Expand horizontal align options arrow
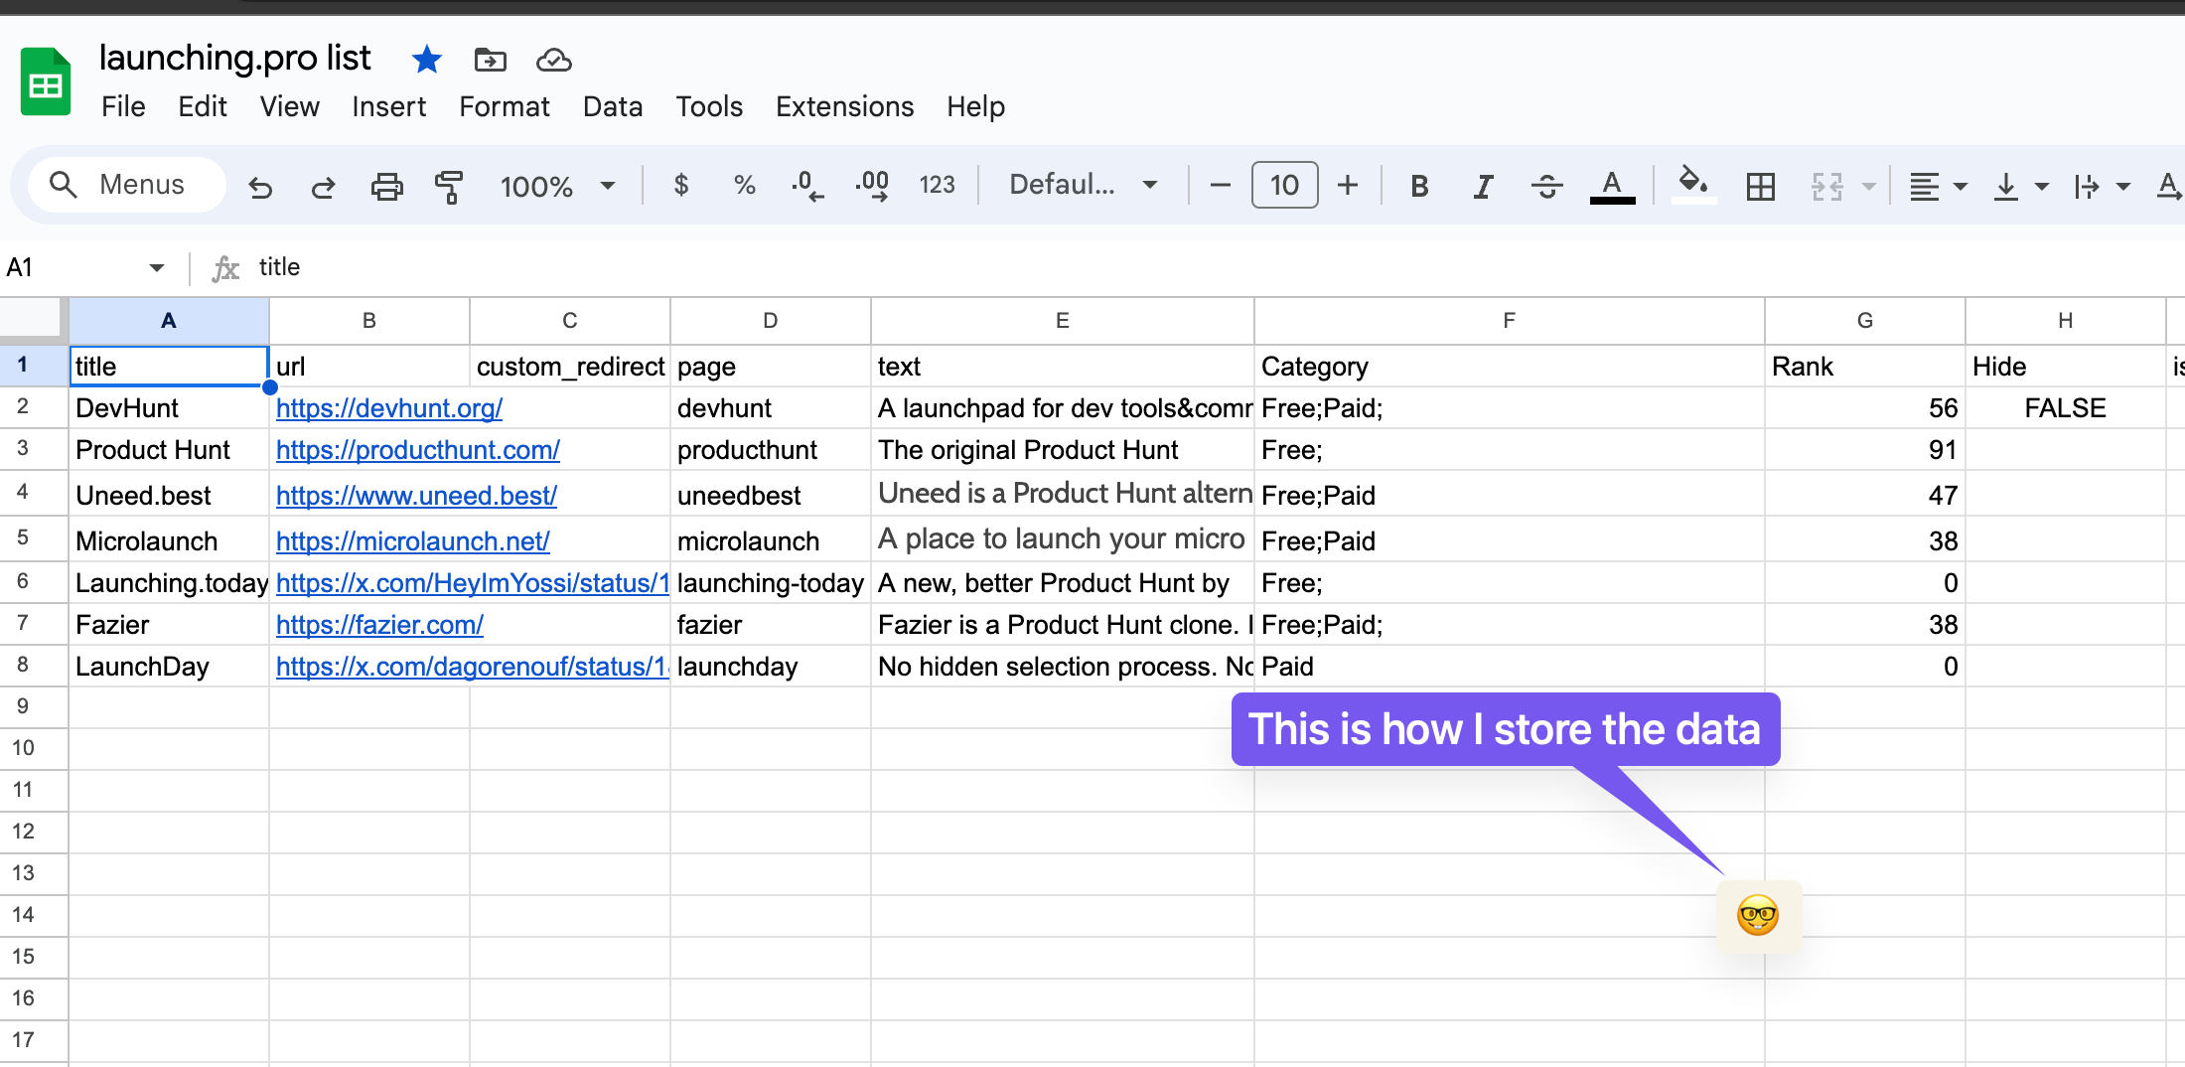The width and height of the screenshot is (2185, 1067). click(1960, 186)
